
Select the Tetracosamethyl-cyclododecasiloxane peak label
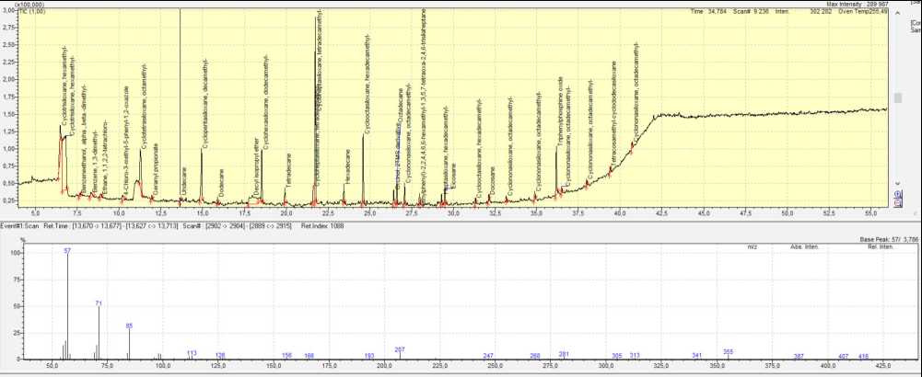(x=613, y=112)
